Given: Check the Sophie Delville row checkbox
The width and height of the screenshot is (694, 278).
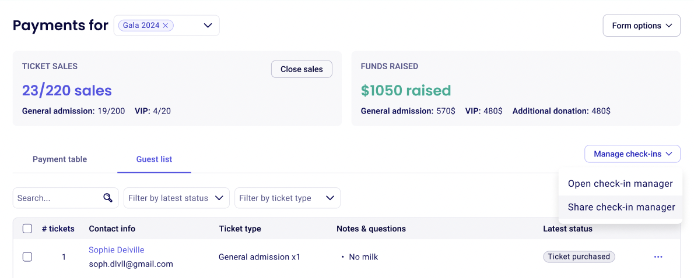Looking at the screenshot, I should click(27, 256).
